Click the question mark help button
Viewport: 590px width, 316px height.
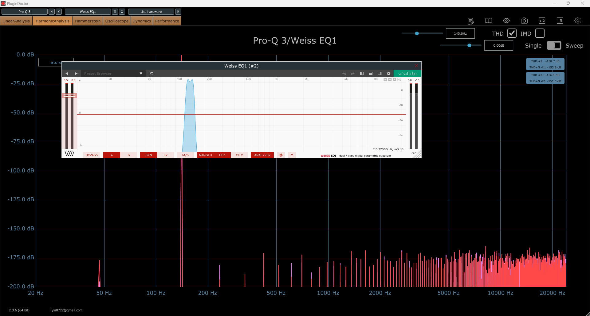292,155
